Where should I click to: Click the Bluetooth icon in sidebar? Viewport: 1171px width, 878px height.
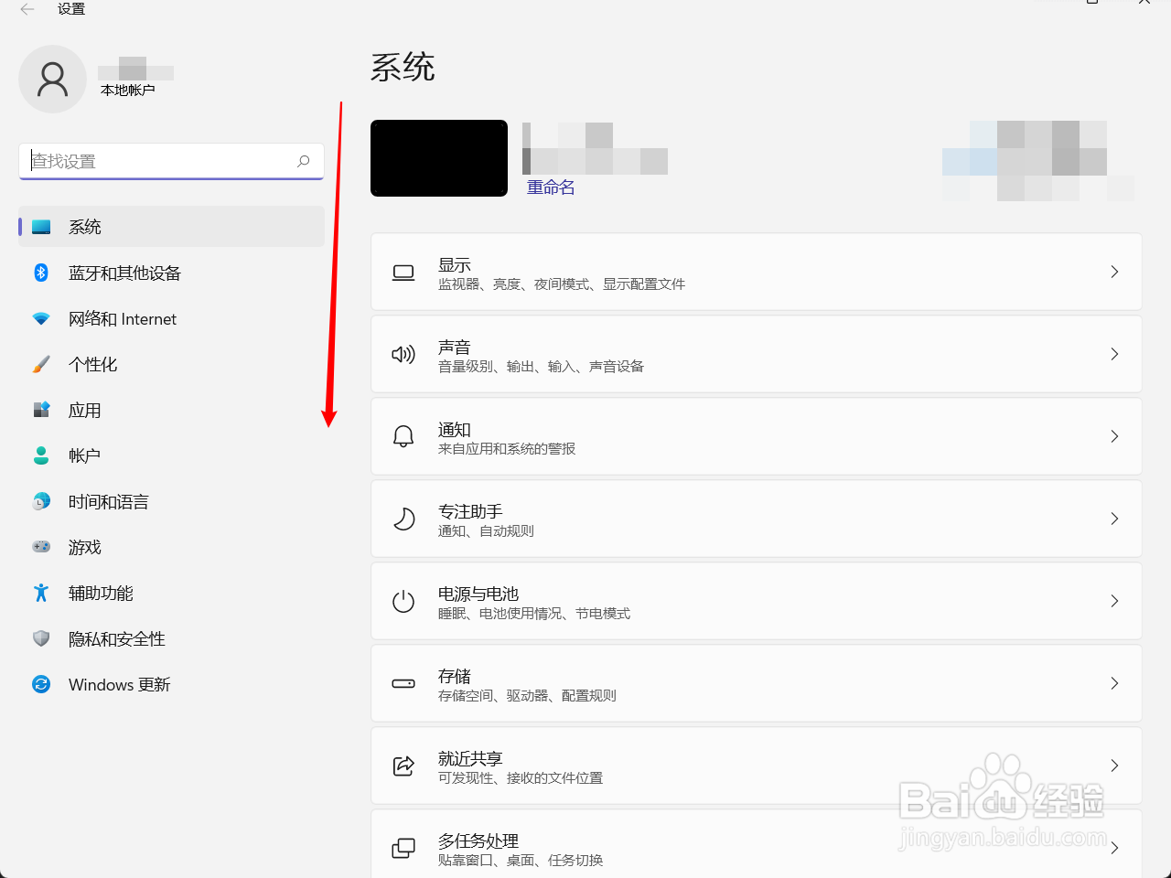click(41, 273)
